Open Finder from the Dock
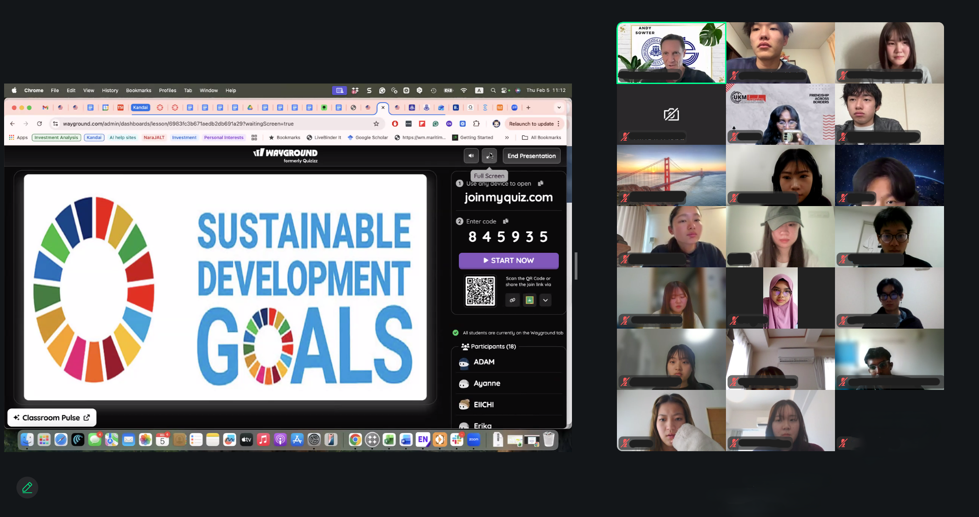This screenshot has width=979, height=517. coord(27,439)
